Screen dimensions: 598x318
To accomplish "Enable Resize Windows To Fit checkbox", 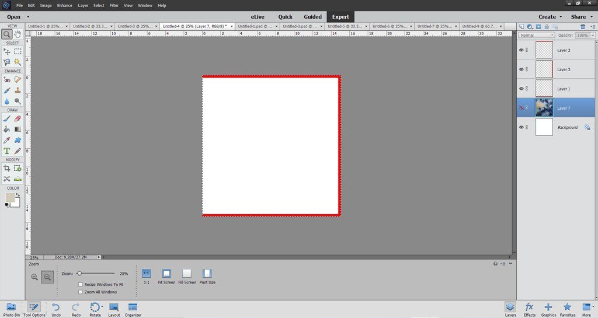I will [81, 285].
